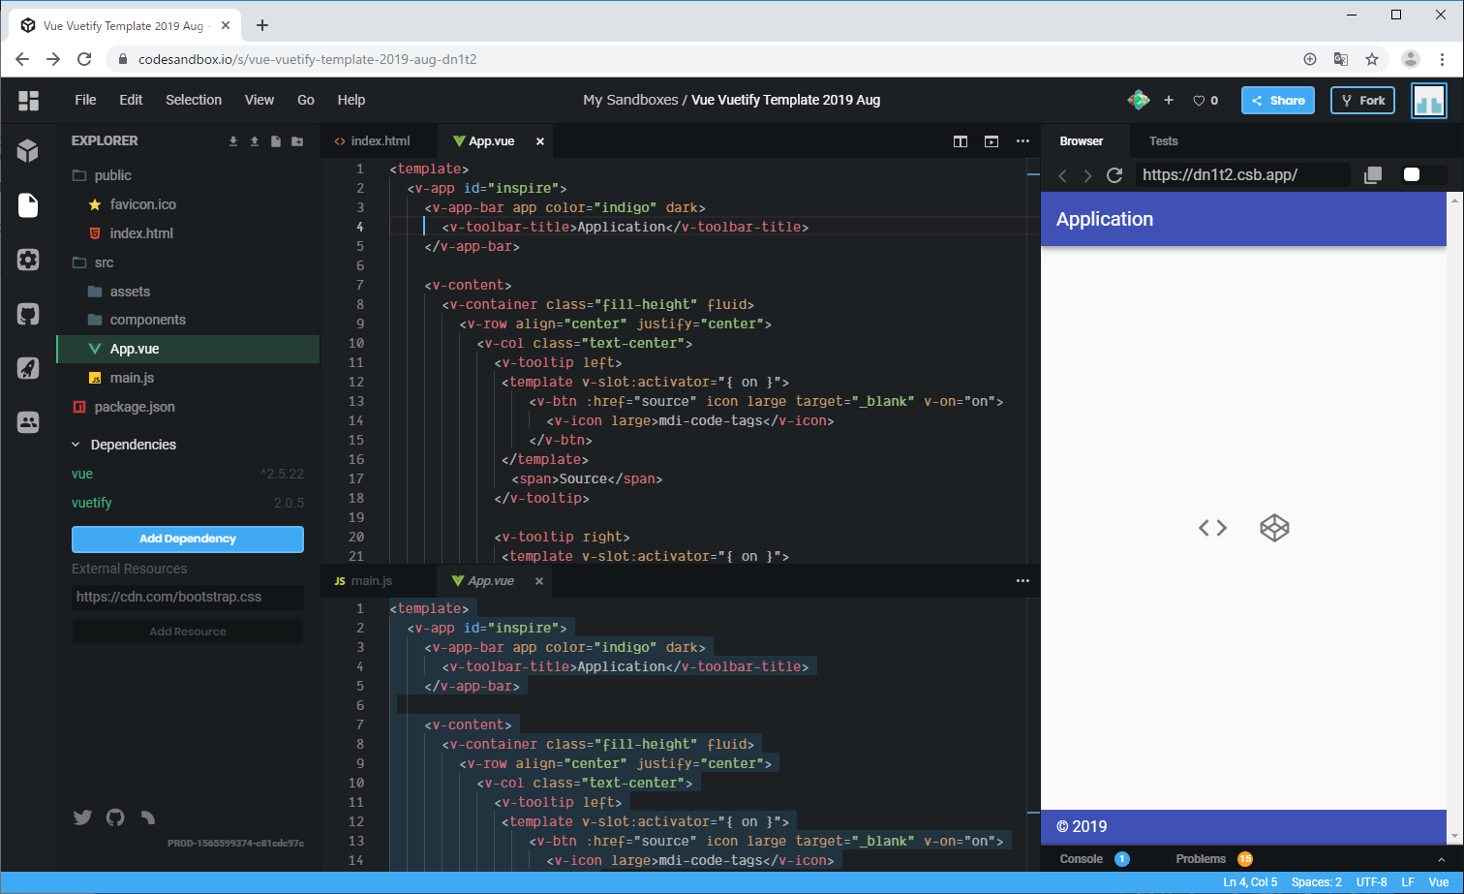Open the user avatar menu

[x=1429, y=100]
